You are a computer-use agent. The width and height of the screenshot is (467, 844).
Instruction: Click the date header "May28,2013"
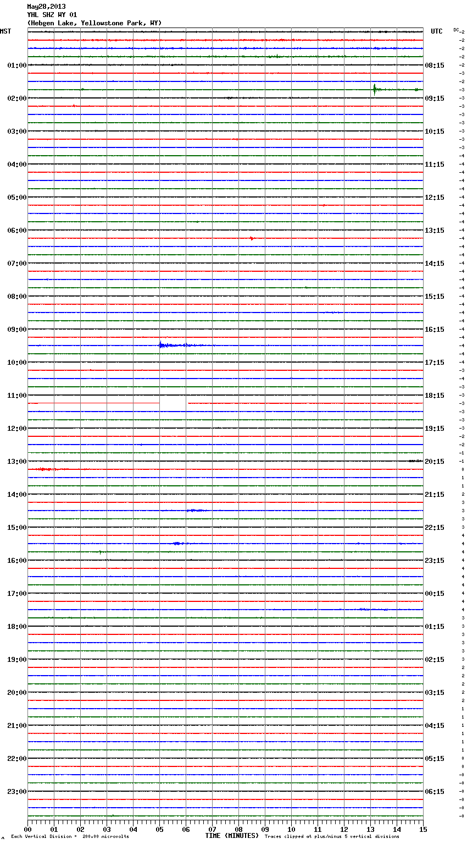point(46,7)
